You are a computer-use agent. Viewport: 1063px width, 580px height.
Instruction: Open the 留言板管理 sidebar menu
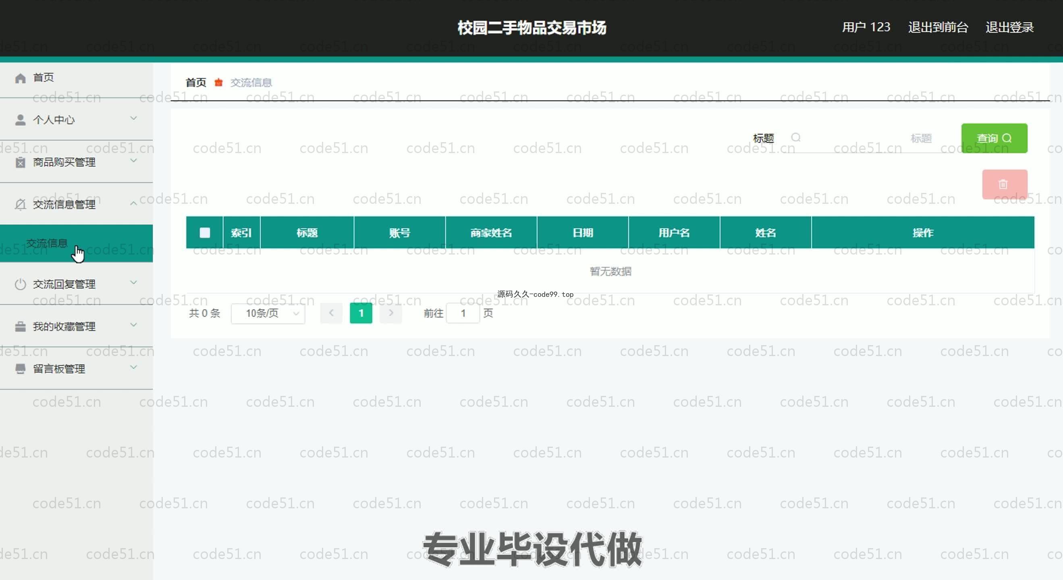76,369
